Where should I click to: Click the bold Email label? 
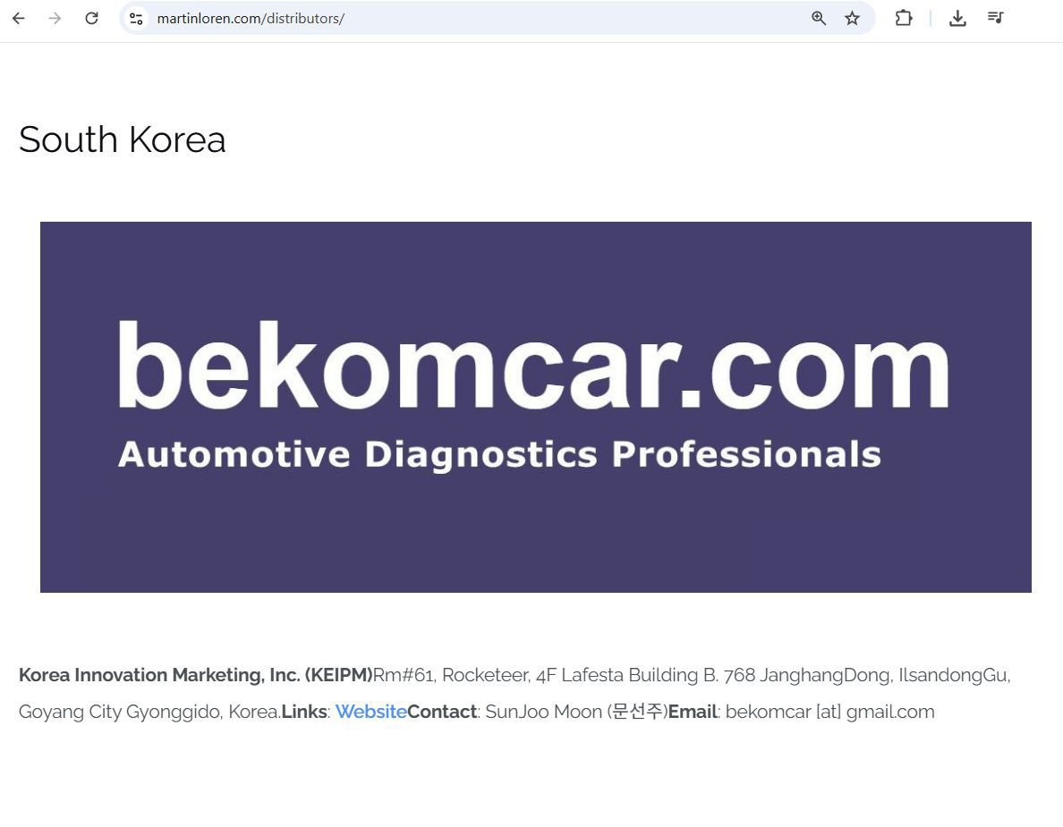point(692,712)
